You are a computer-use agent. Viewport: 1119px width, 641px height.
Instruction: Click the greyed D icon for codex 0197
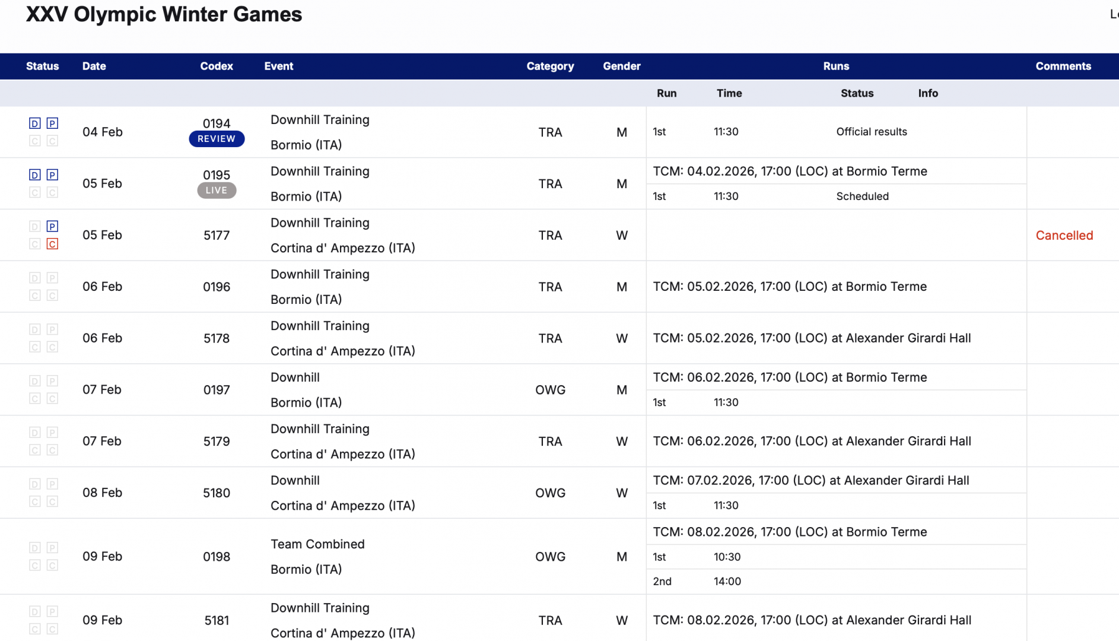point(35,381)
